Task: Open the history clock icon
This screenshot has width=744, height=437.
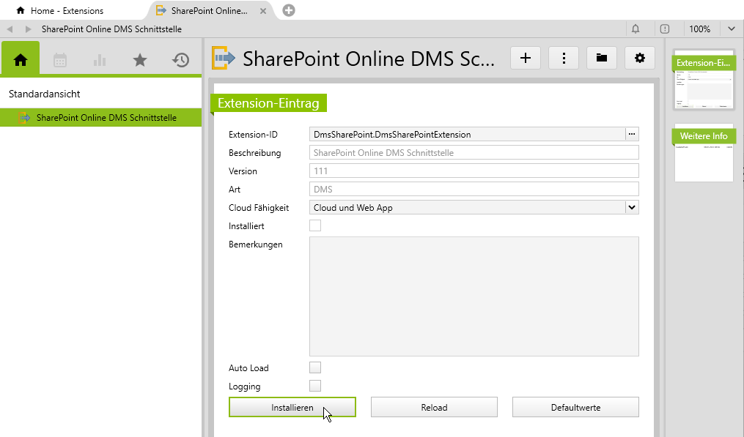Action: point(181,60)
